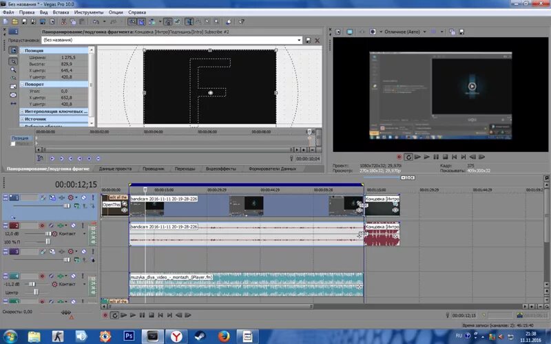The image size is (551, 344).
Task: Expand Интерполяция ключевых group
Action: 22,111
